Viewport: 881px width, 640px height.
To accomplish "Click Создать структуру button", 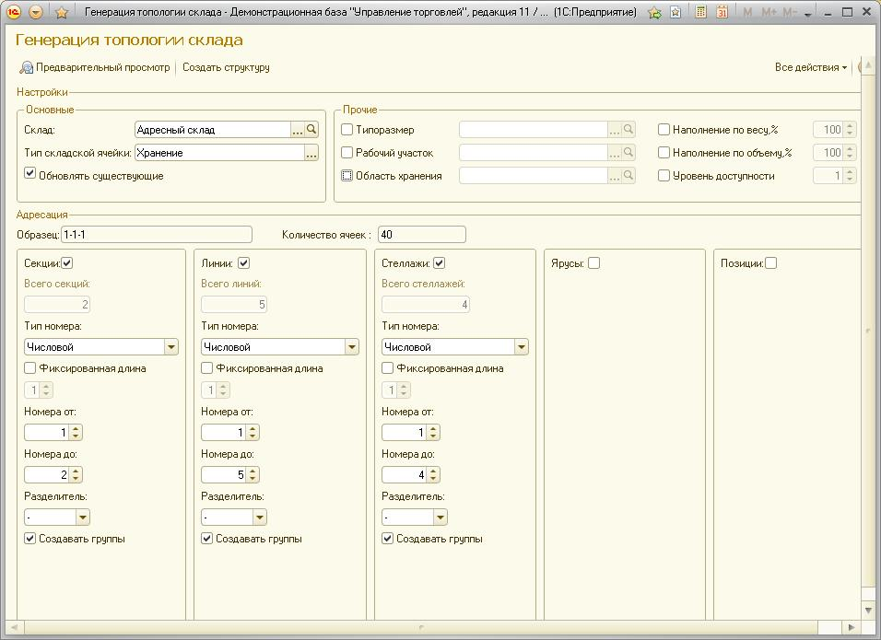I will pos(226,67).
